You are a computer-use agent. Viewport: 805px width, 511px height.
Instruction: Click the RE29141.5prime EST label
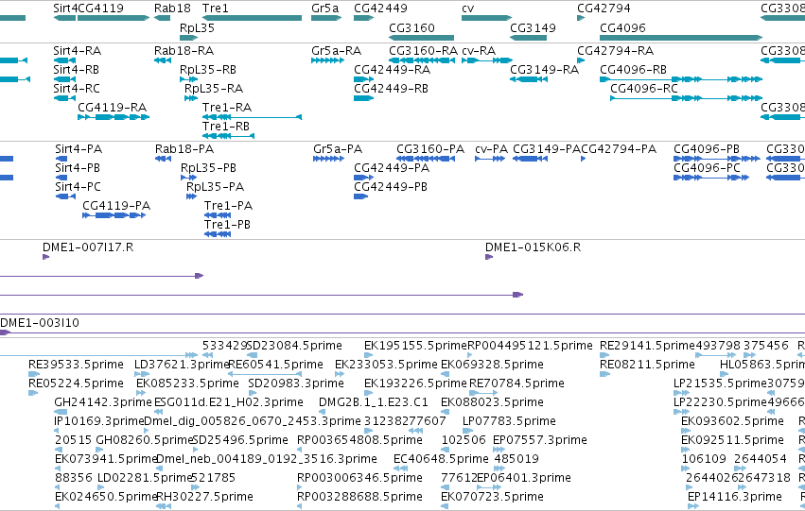pos(647,346)
